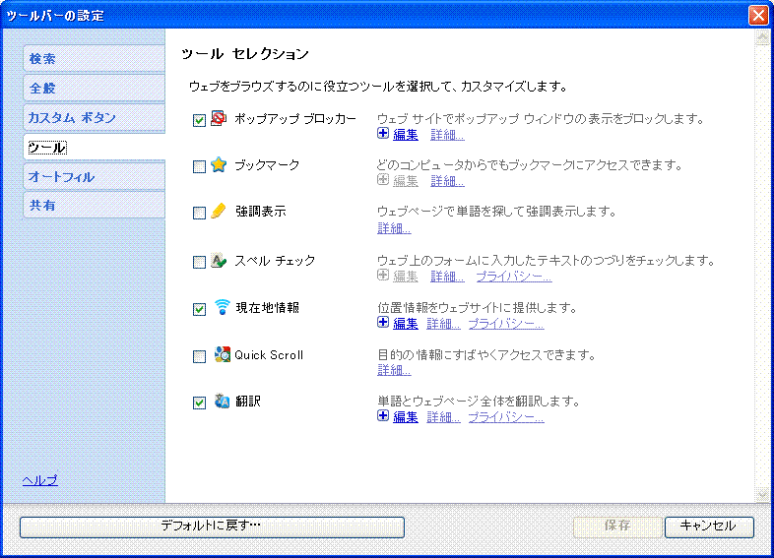Click the Spell Check icon
The height and width of the screenshot is (558, 774).
pyautogui.click(x=220, y=261)
